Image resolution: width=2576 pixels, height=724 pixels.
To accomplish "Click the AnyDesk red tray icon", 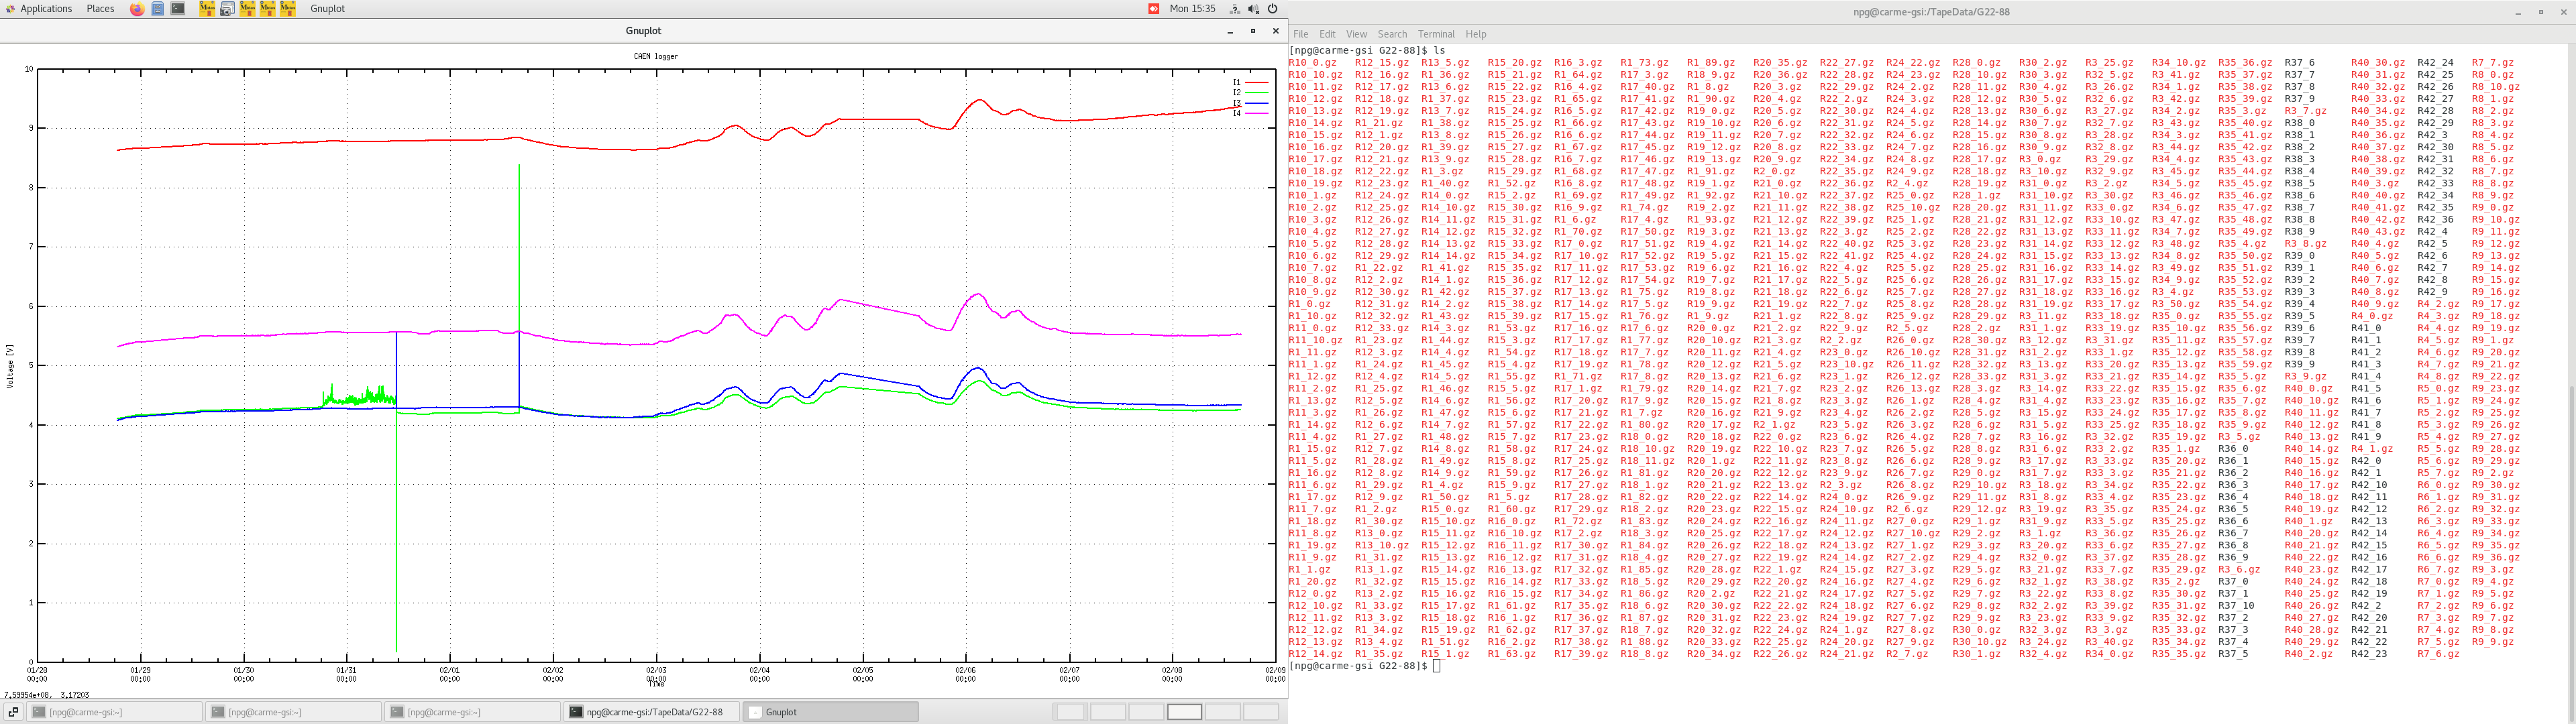I will 1153,9.
